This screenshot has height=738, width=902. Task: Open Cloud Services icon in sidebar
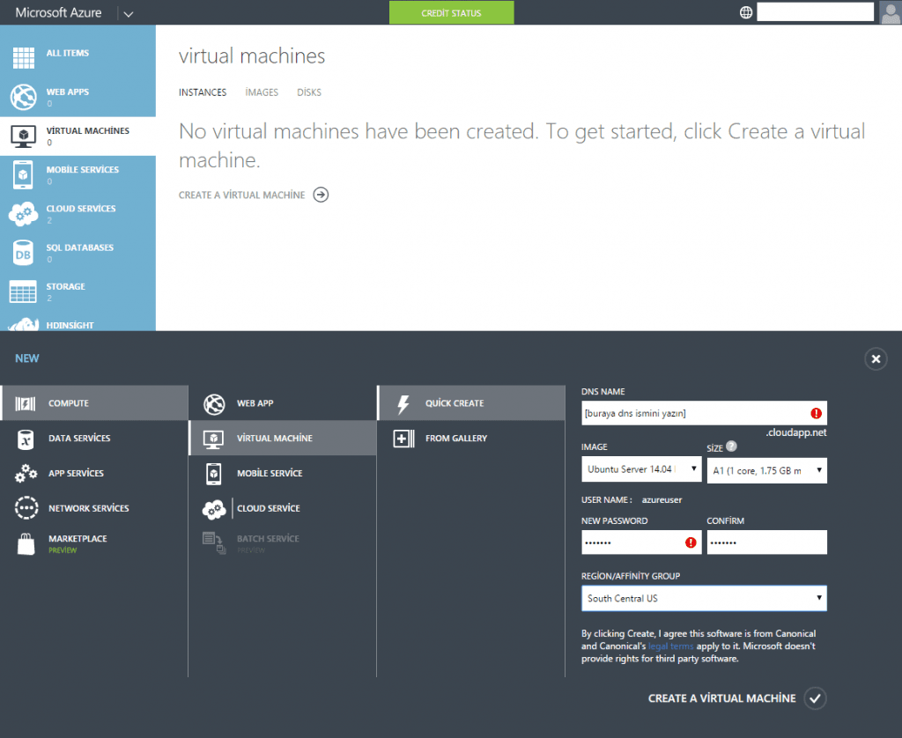[x=23, y=214]
